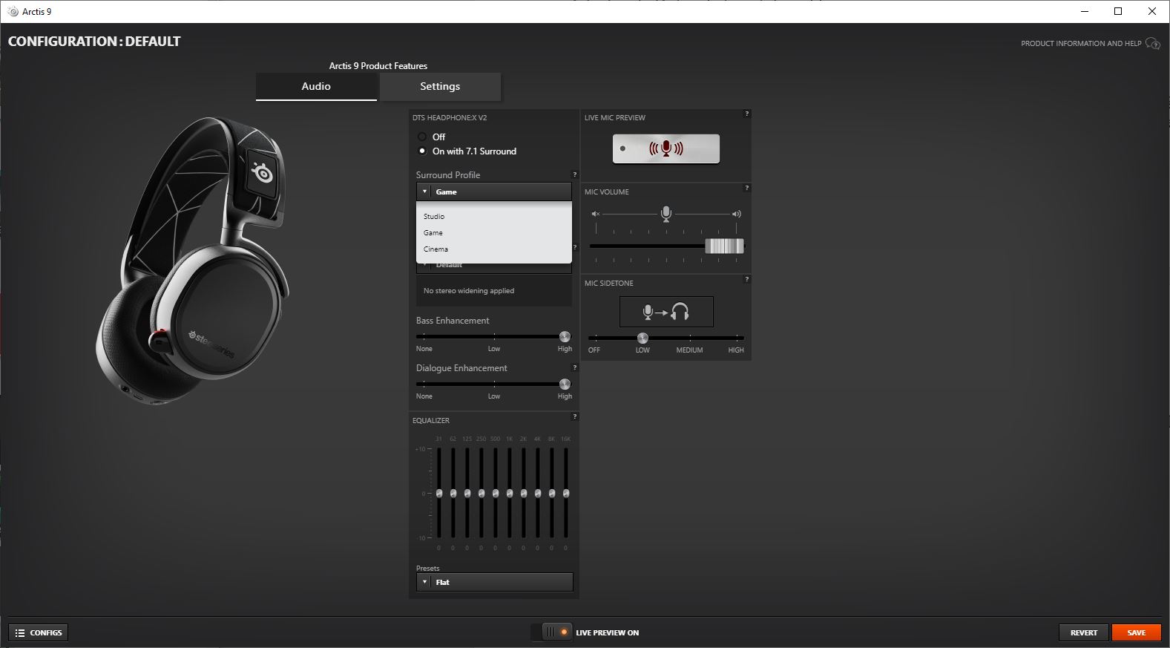This screenshot has height=648, width=1170.
Task: Click the 1K equalizer band knob
Action: point(510,493)
